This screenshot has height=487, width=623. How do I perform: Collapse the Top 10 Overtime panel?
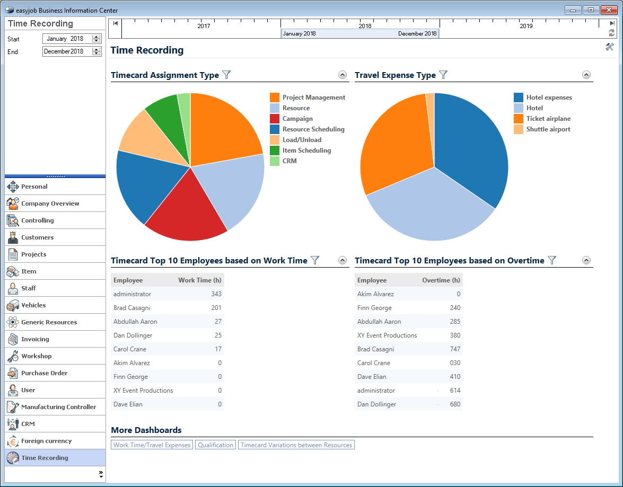coord(586,260)
